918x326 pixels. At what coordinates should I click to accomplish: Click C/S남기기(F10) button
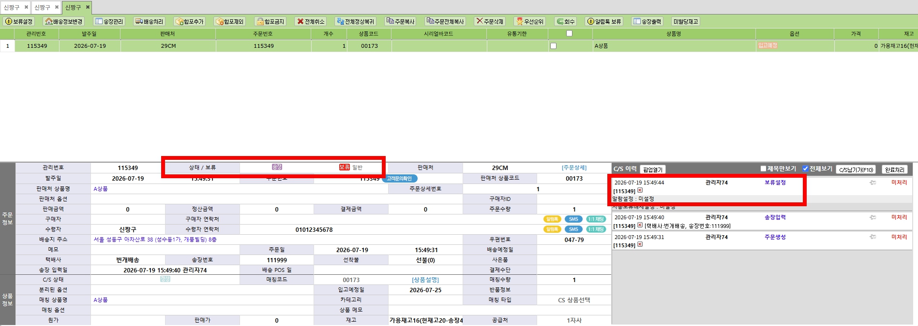tap(856, 170)
